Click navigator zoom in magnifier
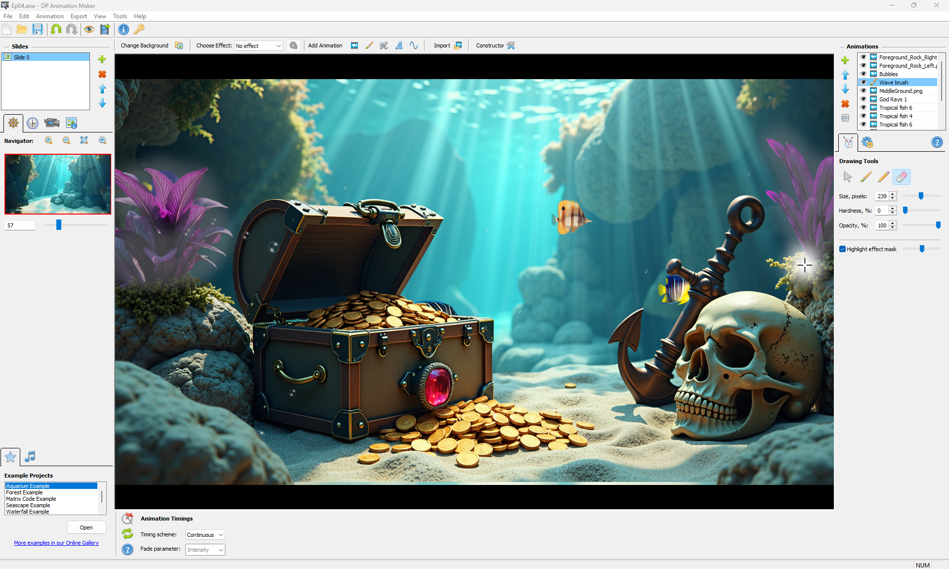Image resolution: width=949 pixels, height=569 pixels. (x=48, y=140)
